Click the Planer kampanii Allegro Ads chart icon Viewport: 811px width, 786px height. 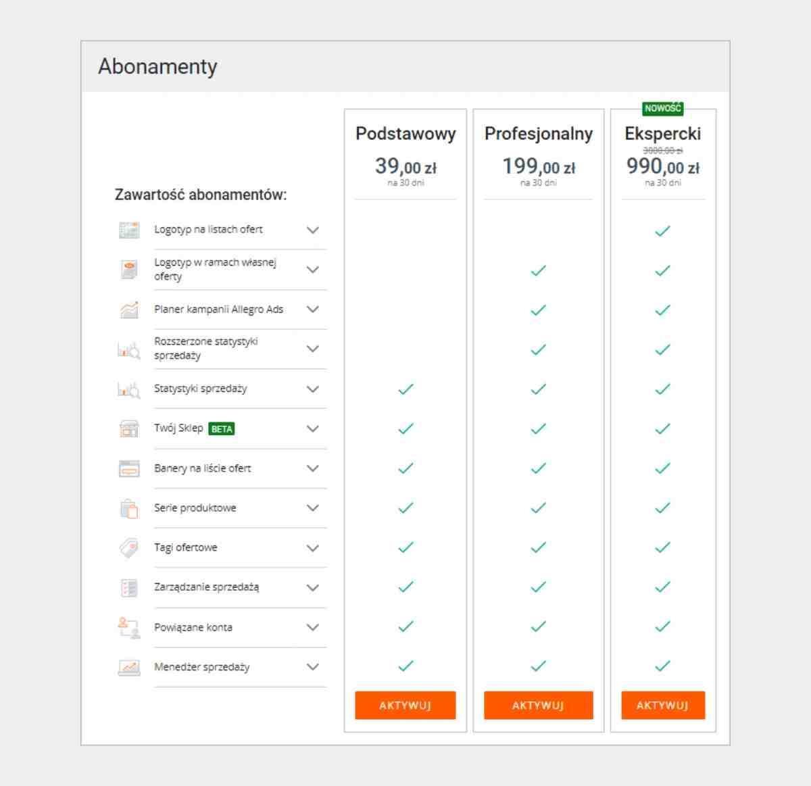129,310
